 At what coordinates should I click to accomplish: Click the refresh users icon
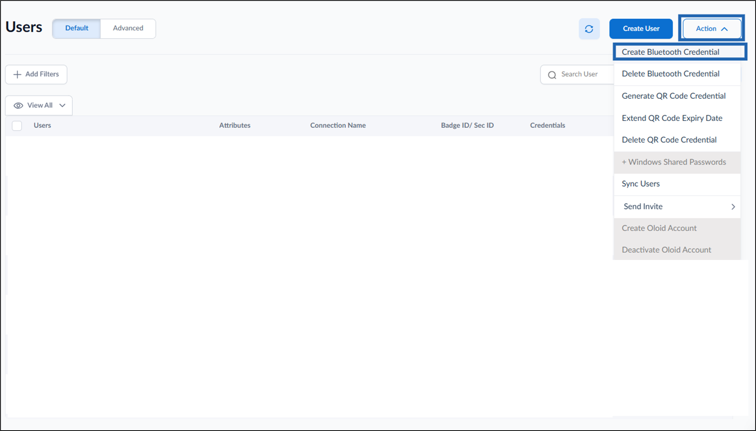(589, 29)
